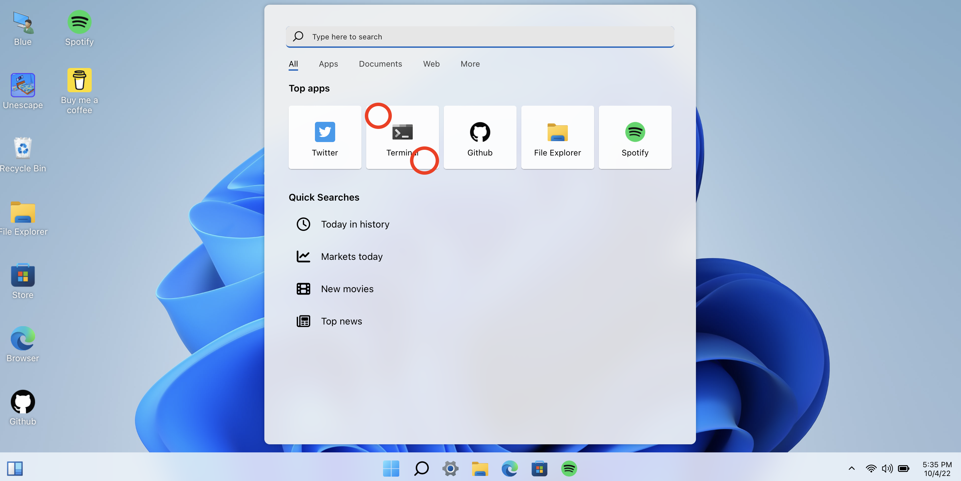Open Twitter from Top apps
The width and height of the screenshot is (961, 481).
[x=325, y=137]
